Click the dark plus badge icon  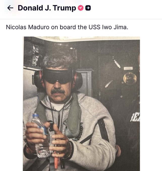[88, 8]
